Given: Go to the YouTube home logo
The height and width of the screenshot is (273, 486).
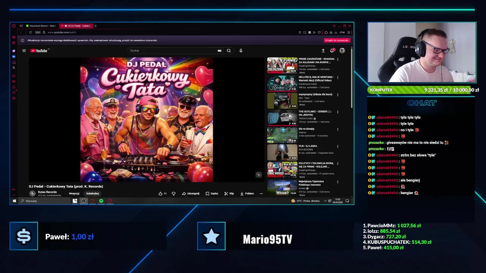Looking at the screenshot, I should coord(39,50).
